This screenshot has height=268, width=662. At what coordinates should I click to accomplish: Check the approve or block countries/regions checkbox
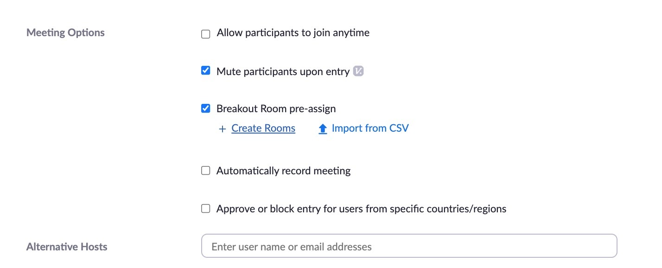click(x=206, y=209)
